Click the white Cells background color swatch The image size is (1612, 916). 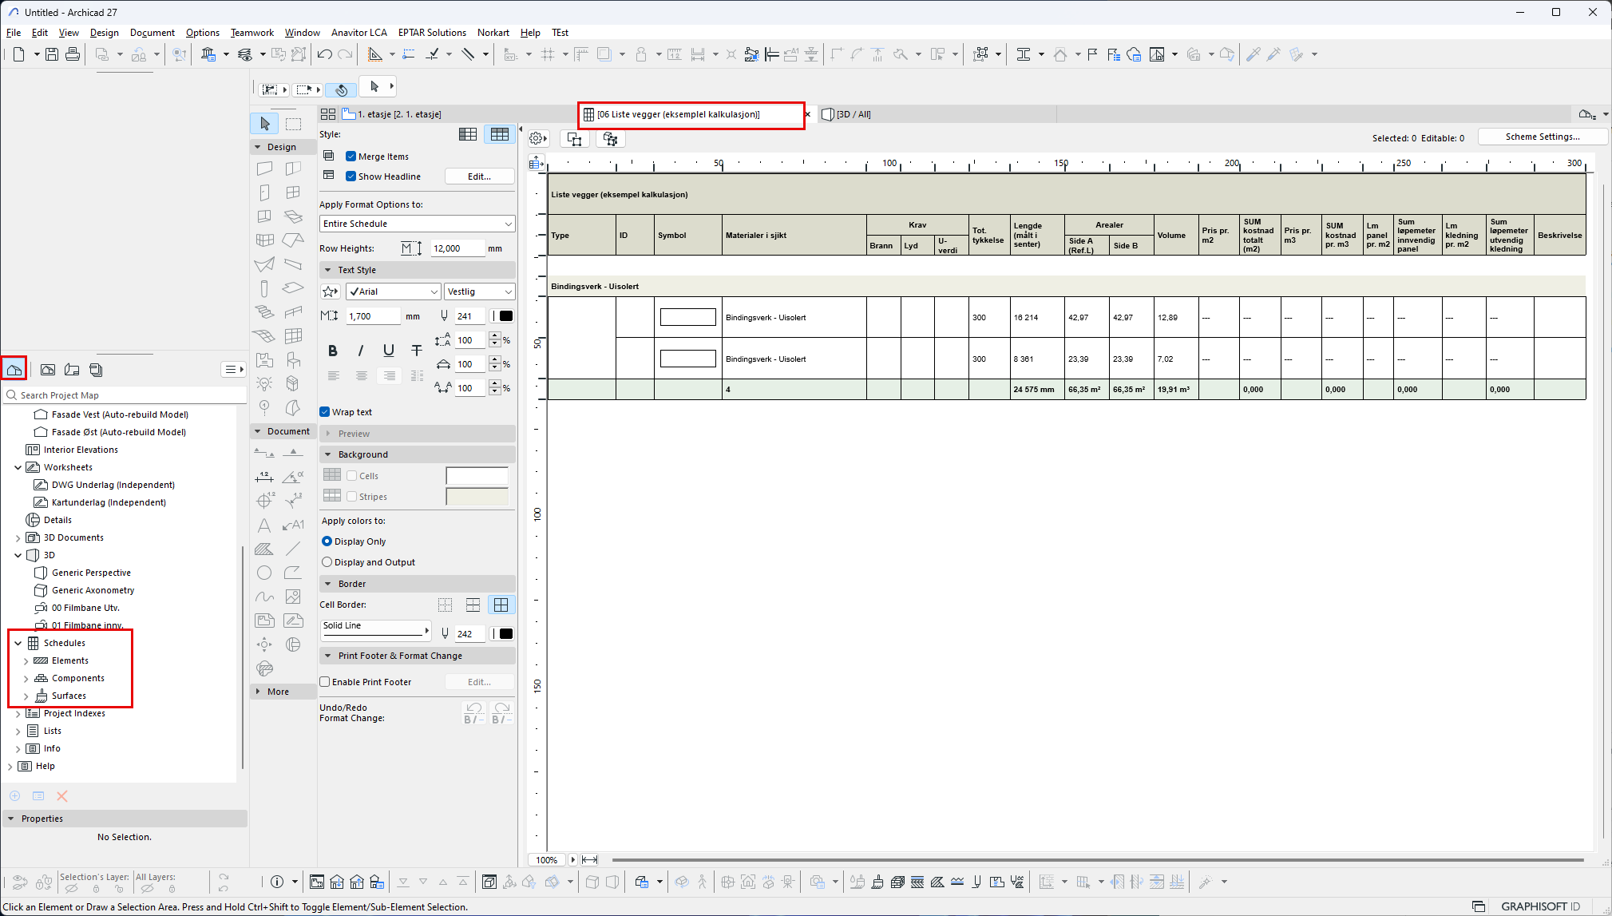(477, 476)
